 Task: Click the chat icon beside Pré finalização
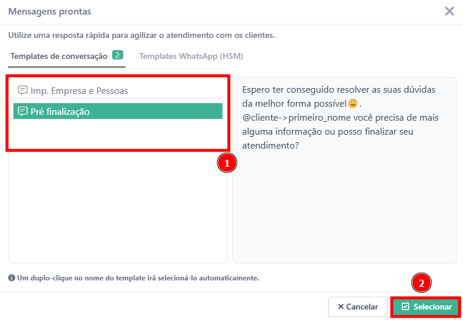click(x=23, y=111)
